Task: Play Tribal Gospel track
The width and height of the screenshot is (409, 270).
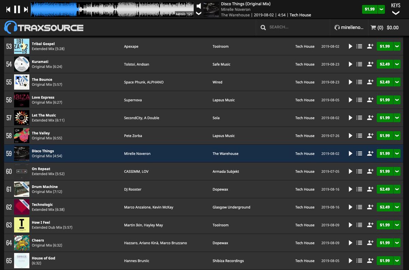Action: point(350,46)
